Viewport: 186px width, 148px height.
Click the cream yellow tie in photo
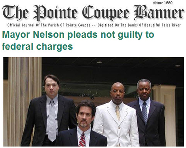pyautogui.click(x=118, y=113)
